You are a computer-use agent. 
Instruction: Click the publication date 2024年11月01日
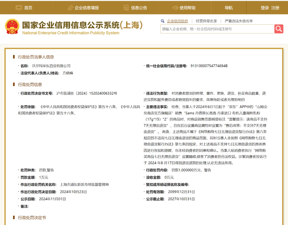[52, 199]
